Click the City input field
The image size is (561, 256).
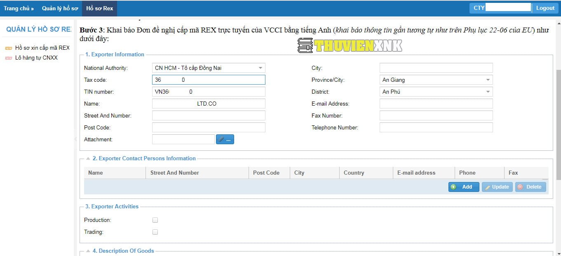(x=436, y=68)
